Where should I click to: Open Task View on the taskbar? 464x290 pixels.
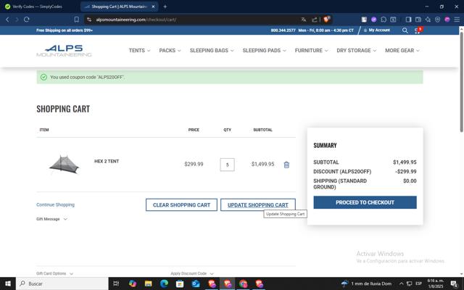pyautogui.click(x=116, y=283)
